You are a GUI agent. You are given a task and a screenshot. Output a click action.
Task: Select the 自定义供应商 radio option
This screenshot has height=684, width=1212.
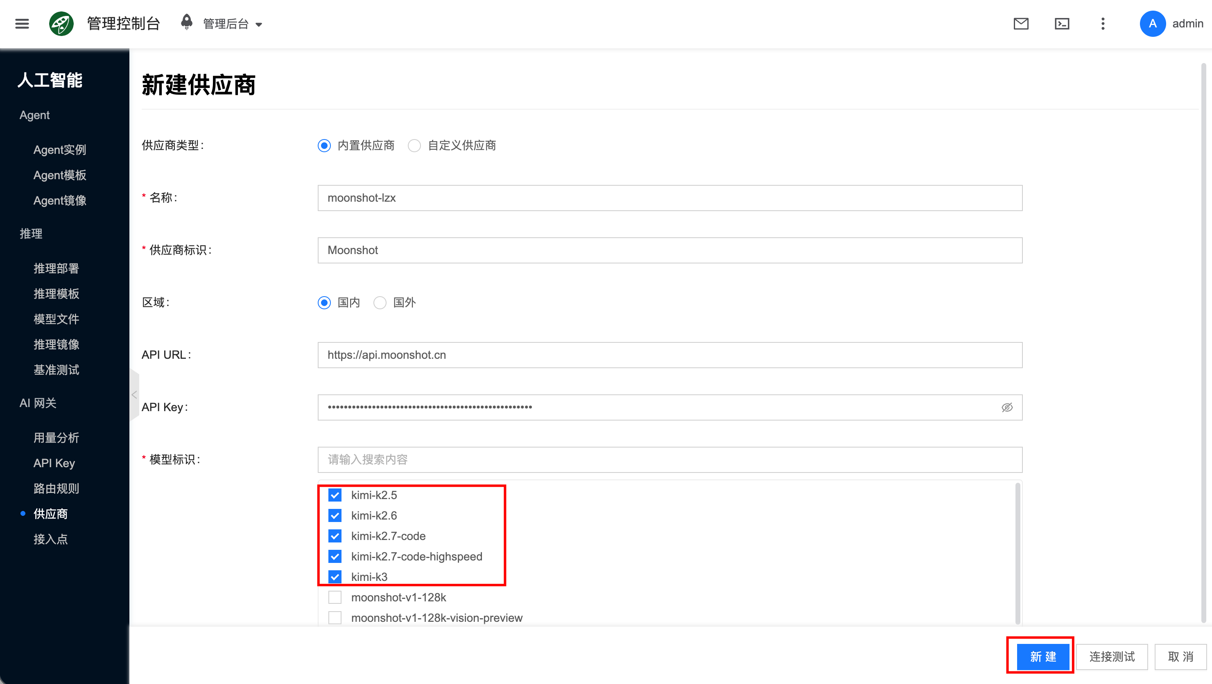[x=414, y=146]
